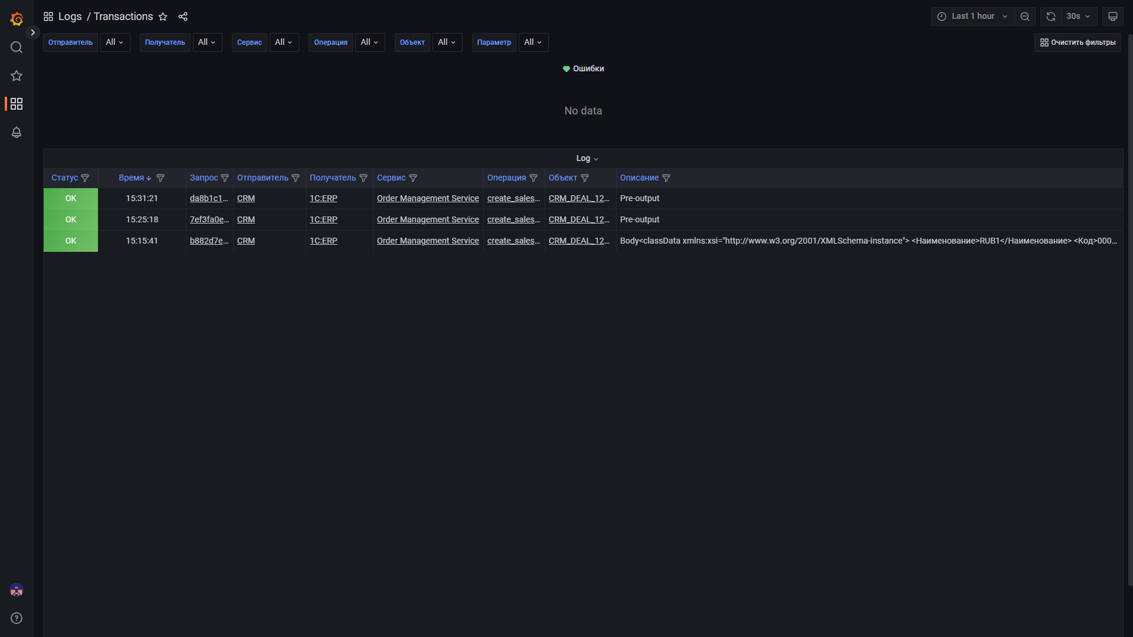Click the OK status cell at 15:25:18
Screen dimensions: 1133x637
(71, 220)
